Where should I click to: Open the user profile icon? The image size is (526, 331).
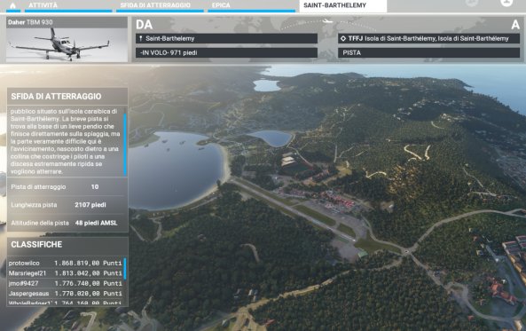(506, 2)
